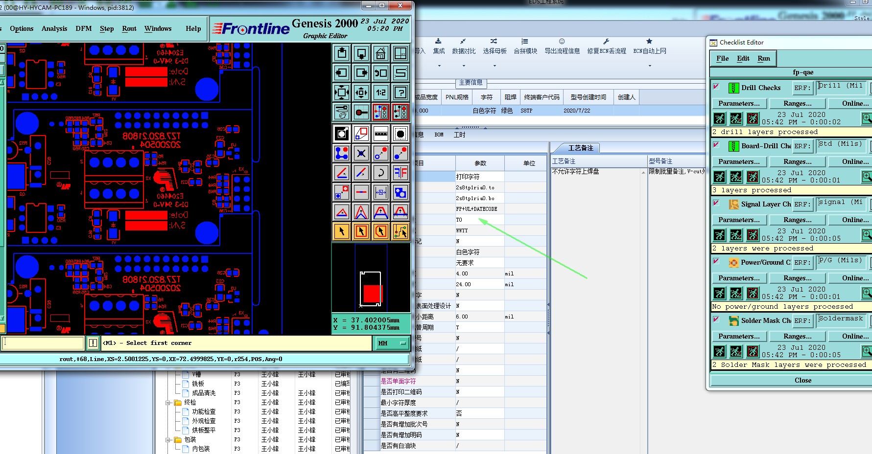Click the question mark help icon
The height and width of the screenshot is (454, 872).
coord(400,92)
